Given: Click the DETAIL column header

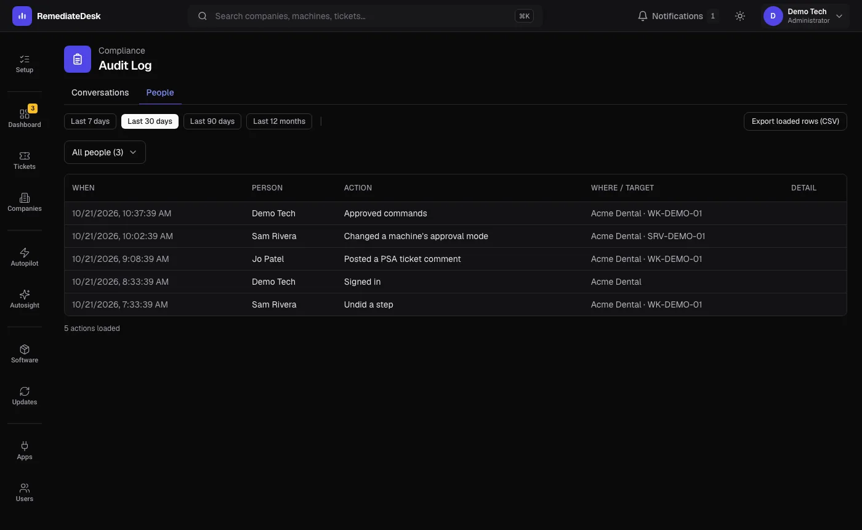Looking at the screenshot, I should click(804, 188).
